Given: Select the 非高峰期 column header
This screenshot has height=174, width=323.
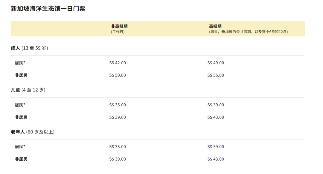Looking at the screenshot, I should [119, 26].
